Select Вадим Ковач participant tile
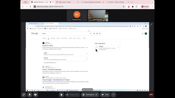This screenshot has width=175, height=98. 77,16
